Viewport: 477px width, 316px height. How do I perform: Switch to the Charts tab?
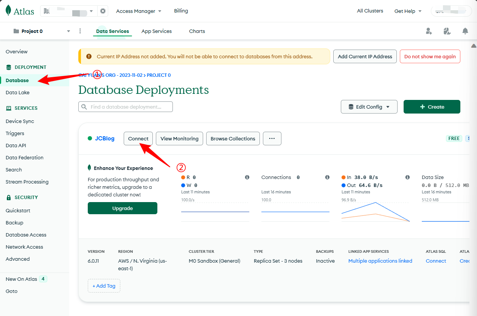tap(197, 31)
